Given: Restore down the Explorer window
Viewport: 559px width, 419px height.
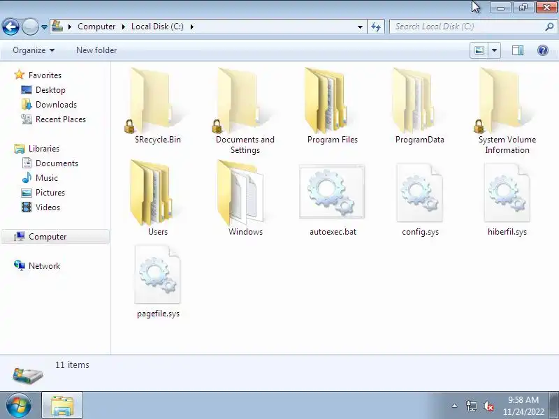Looking at the screenshot, I should tap(523, 8).
